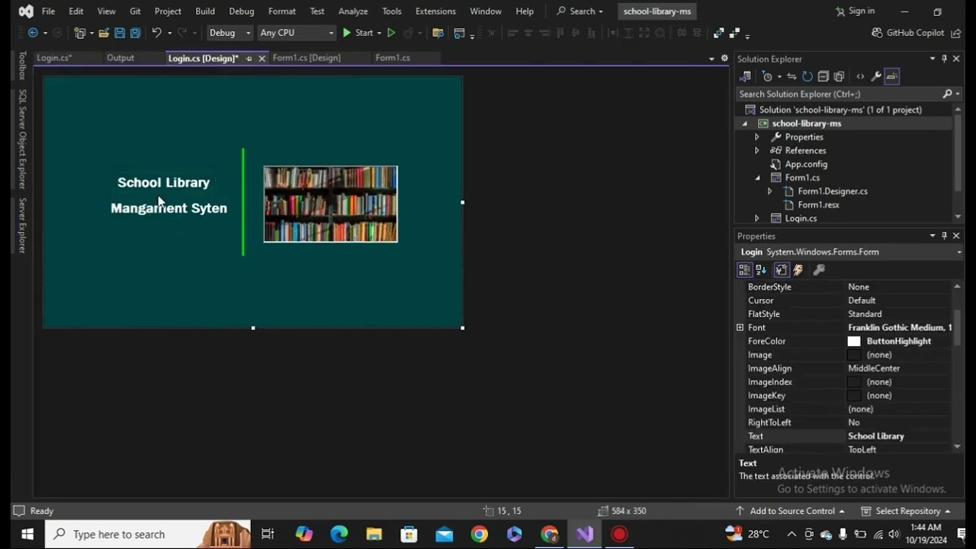Open Google Chrome from the taskbar

[479, 535]
